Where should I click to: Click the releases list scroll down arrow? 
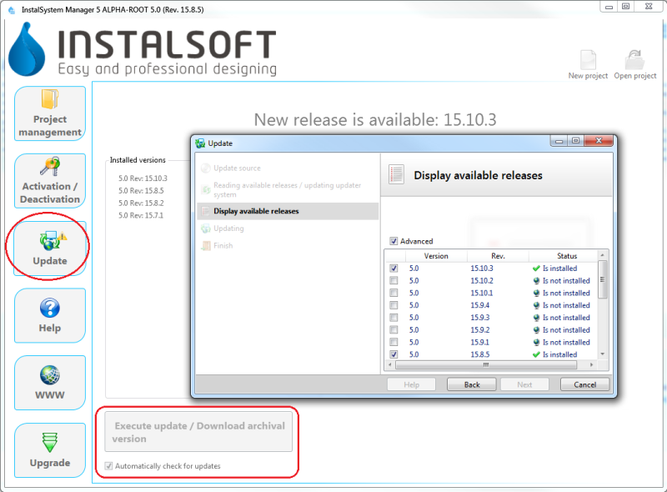[602, 354]
